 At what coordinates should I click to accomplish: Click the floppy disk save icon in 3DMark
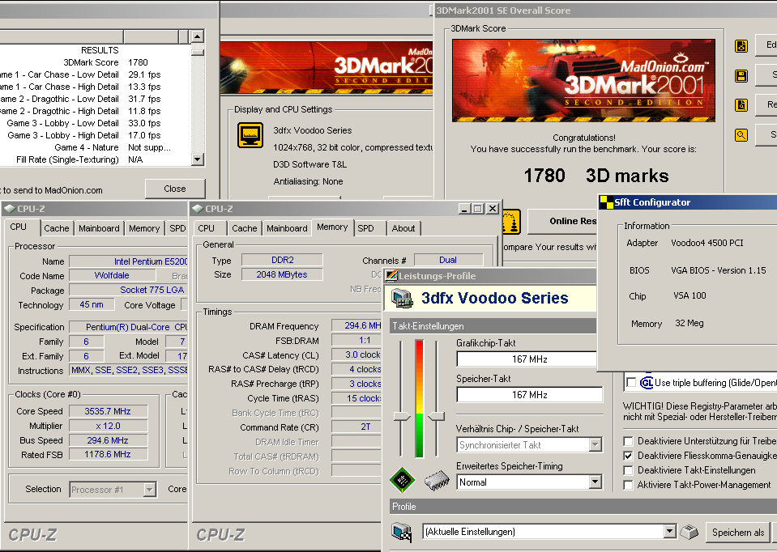[741, 76]
